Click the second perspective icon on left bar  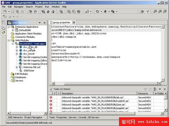point(3,28)
